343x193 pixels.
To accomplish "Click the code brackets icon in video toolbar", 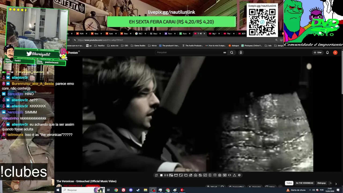I will click(229, 175).
